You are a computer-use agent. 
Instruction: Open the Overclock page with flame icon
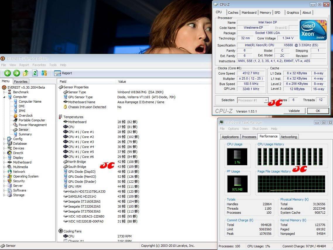[26, 115]
